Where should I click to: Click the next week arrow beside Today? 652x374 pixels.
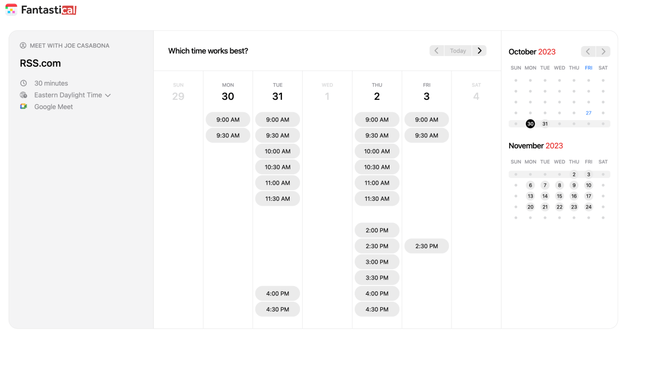coord(479,50)
